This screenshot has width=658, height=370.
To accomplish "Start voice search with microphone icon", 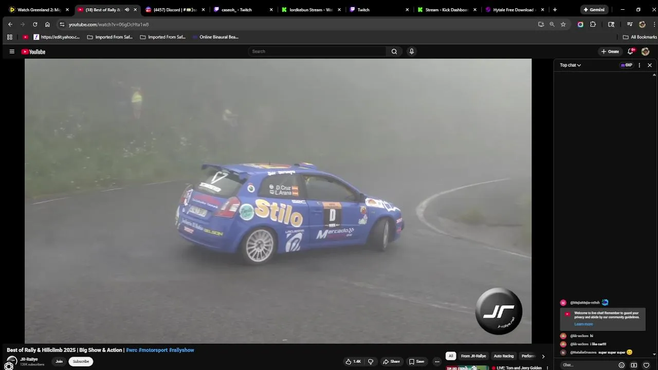I will point(411,51).
